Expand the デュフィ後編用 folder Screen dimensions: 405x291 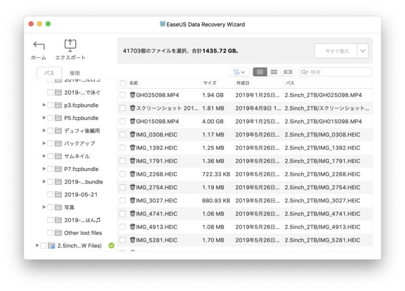click(44, 131)
